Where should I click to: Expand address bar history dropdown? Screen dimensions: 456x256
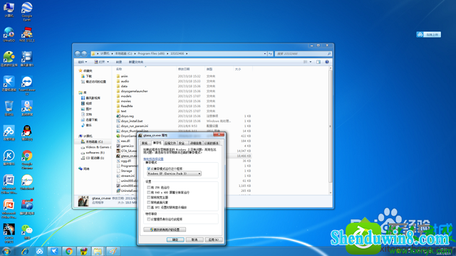point(264,53)
